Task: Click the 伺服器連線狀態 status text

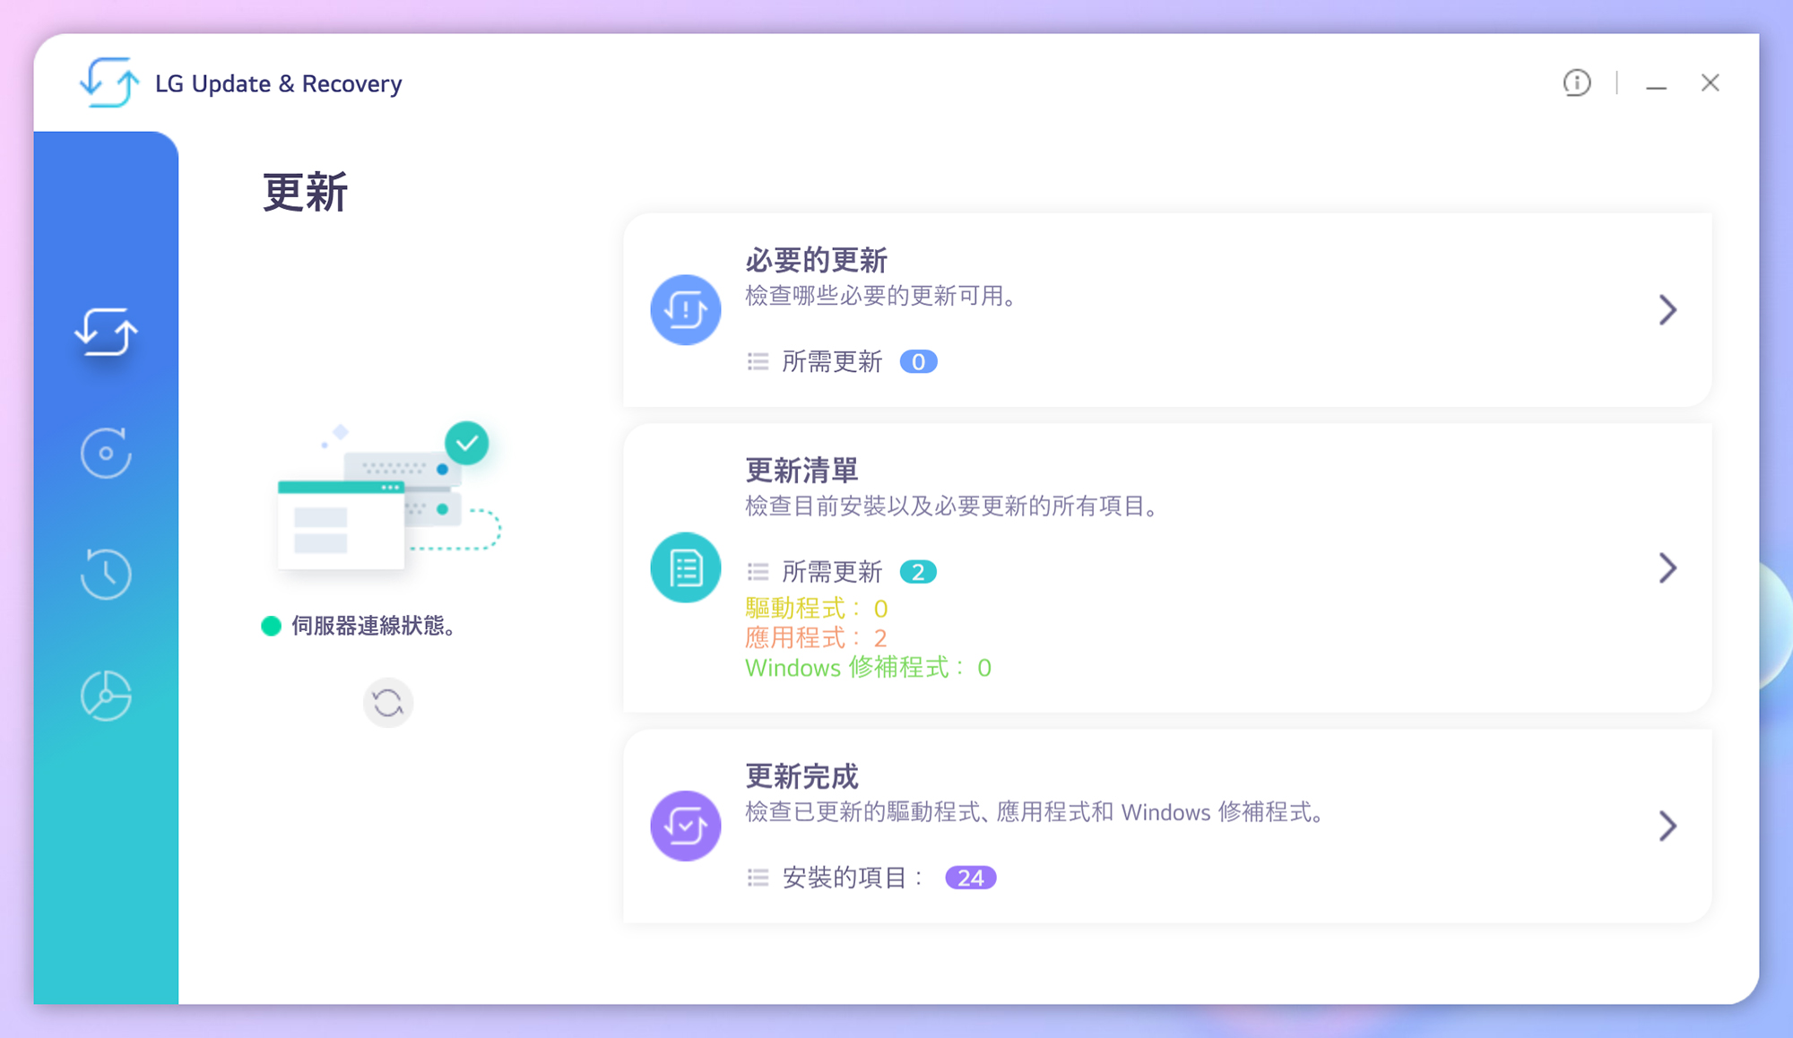Action: coord(375,626)
